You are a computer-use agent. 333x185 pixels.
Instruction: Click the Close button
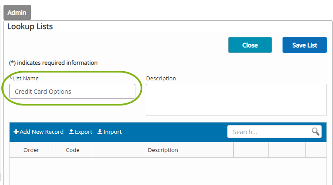(250, 45)
